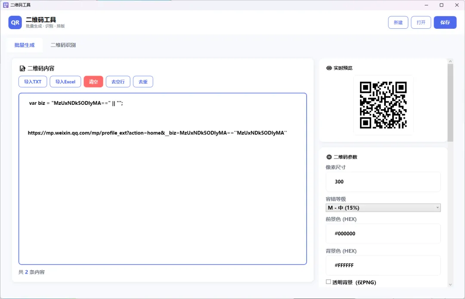Screen dimensions: 465x299
Task: Import text file via 导入TXT
Action: point(33,82)
